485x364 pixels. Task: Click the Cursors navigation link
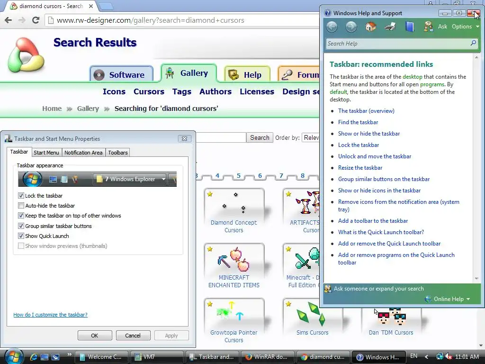(149, 91)
